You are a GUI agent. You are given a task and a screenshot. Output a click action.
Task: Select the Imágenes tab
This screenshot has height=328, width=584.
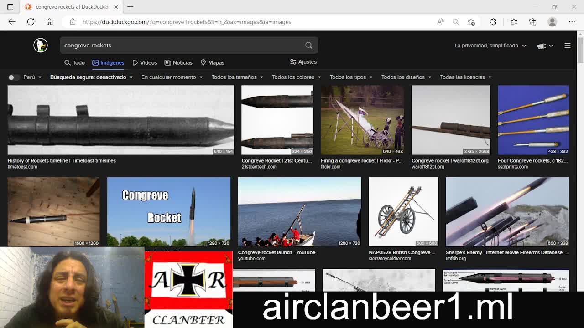pyautogui.click(x=108, y=62)
